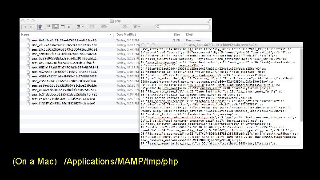Open the Action gear dropdown menu
The image size is (320, 180).
(136, 27)
